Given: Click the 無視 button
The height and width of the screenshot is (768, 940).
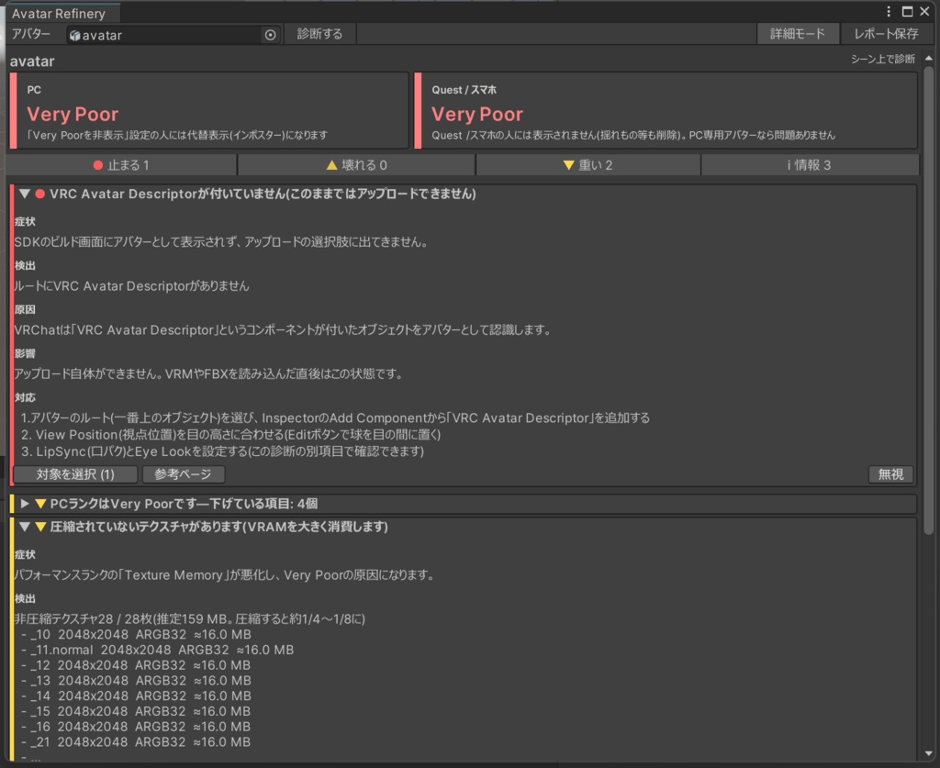Looking at the screenshot, I should click(890, 474).
